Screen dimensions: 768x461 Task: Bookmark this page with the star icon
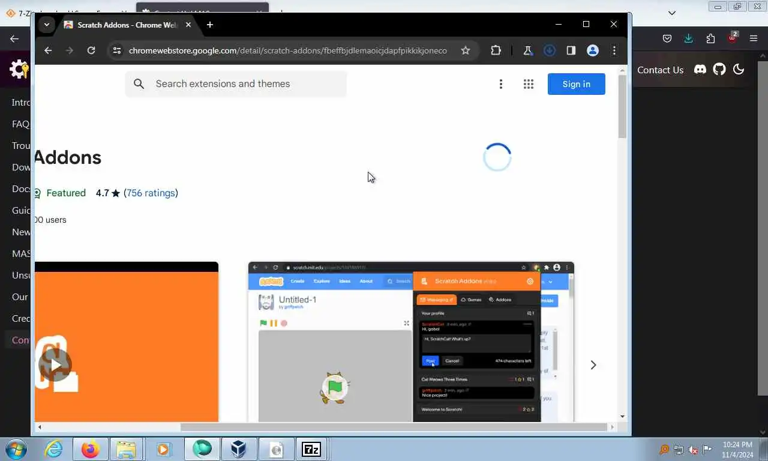(x=466, y=50)
